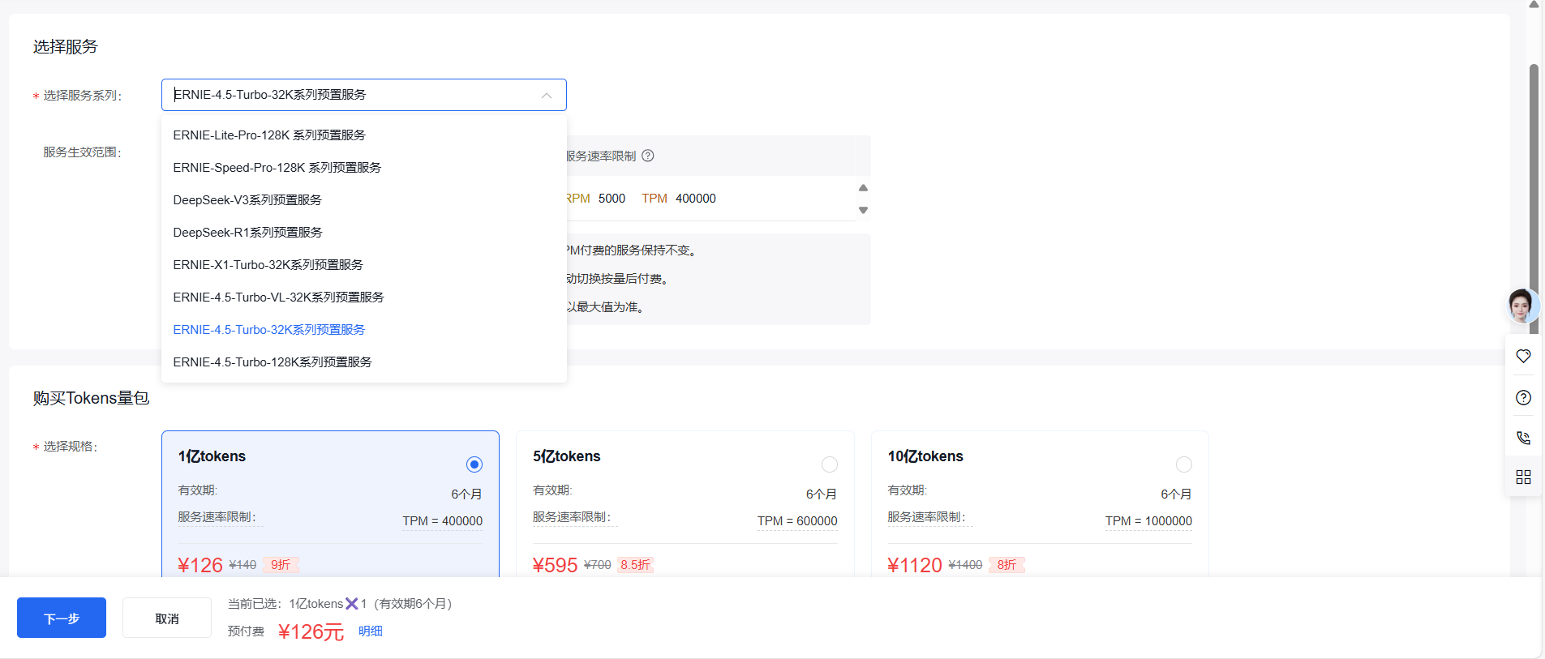Viewport: 1545px width, 659px height.
Task: Click the down arrow in rate limit list
Action: (863, 210)
